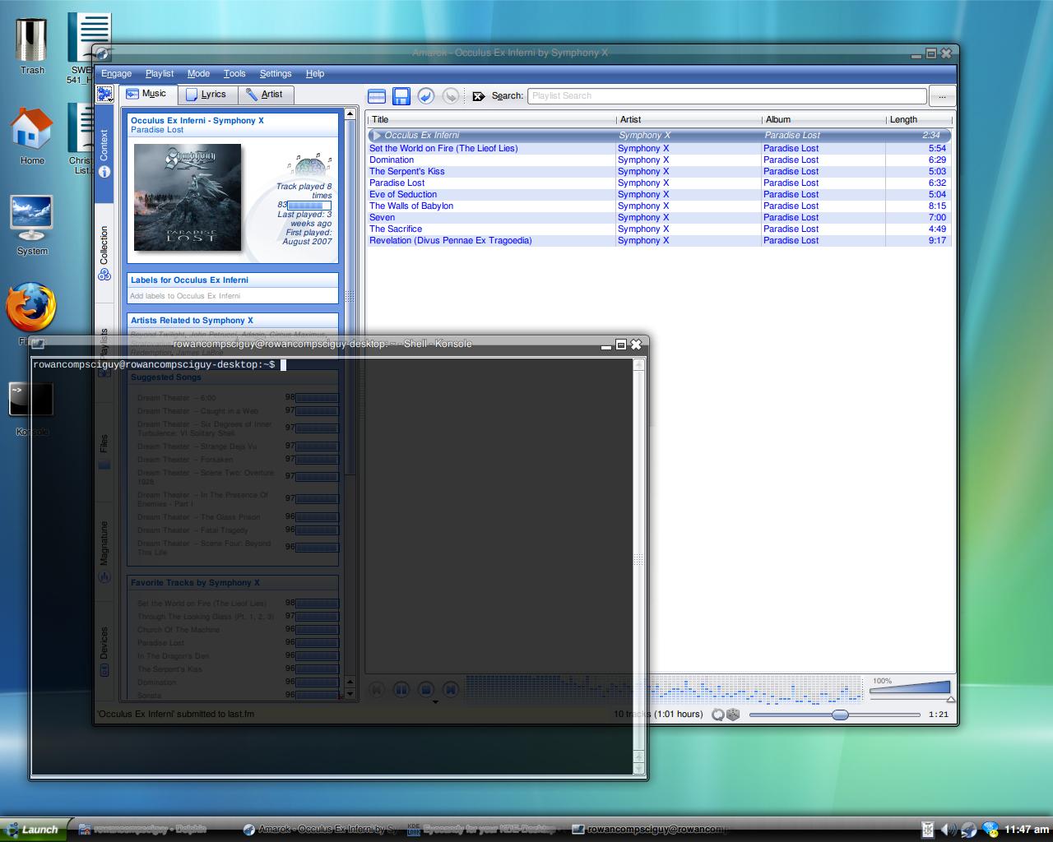Switch to the Lyrics tab
The image size is (1053, 842).
pos(207,95)
